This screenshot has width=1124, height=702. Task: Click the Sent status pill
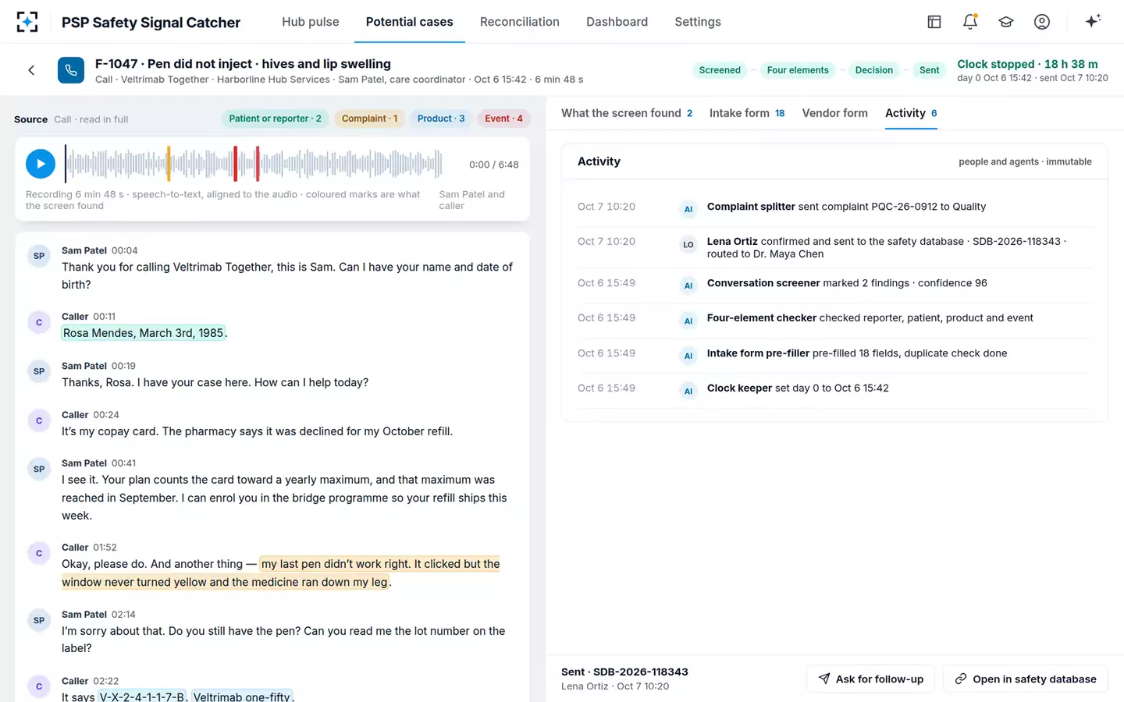929,70
